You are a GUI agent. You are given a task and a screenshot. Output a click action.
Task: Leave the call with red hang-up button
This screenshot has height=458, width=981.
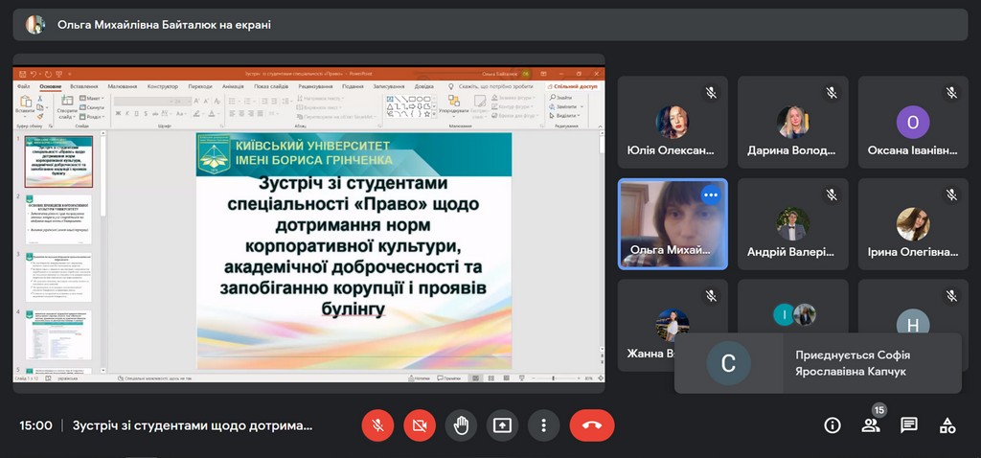coord(592,425)
